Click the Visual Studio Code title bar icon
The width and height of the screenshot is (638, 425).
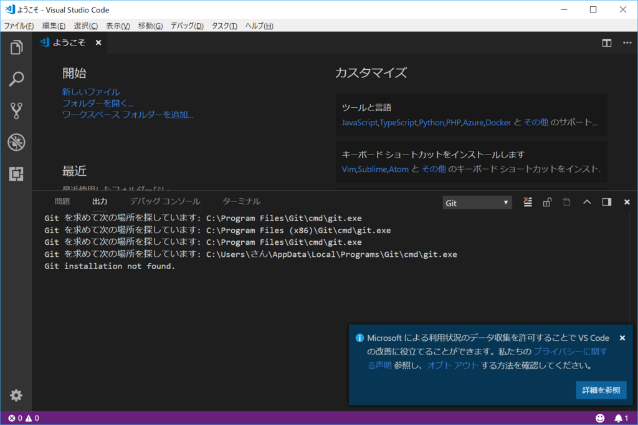[10, 9]
